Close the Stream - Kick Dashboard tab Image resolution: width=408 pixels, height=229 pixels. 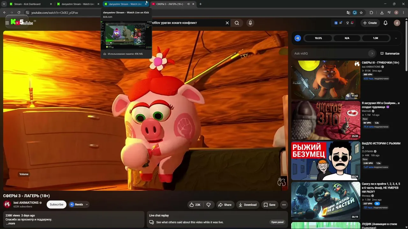point(51,4)
